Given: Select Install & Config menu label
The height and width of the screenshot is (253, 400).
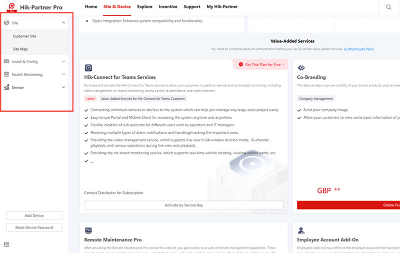Looking at the screenshot, I should pyautogui.click(x=24, y=62).
